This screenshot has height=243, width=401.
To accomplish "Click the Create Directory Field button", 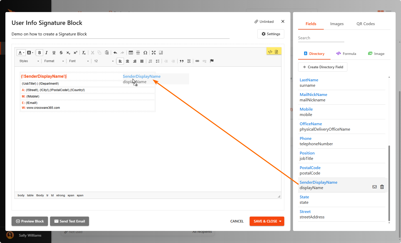I will click(323, 67).
